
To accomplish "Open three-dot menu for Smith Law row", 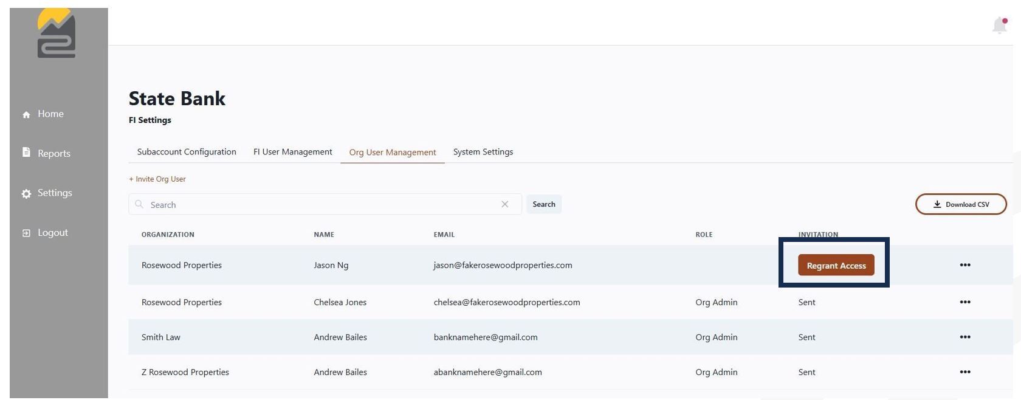I will (964, 337).
